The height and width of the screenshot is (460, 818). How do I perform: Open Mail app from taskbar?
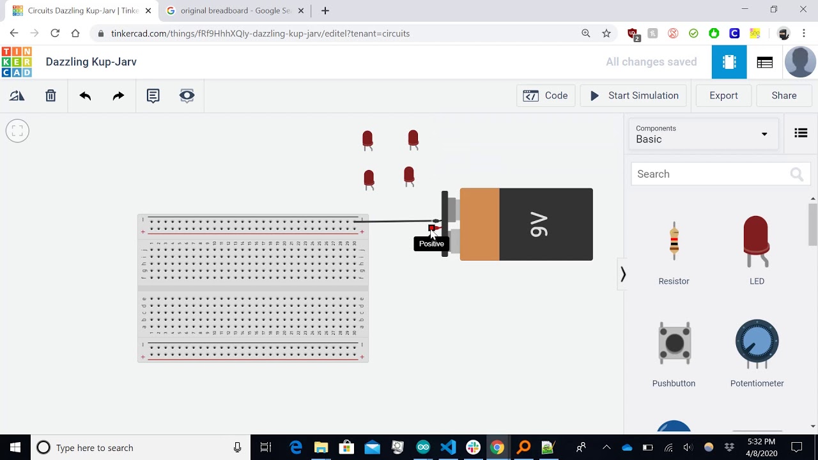pos(372,447)
